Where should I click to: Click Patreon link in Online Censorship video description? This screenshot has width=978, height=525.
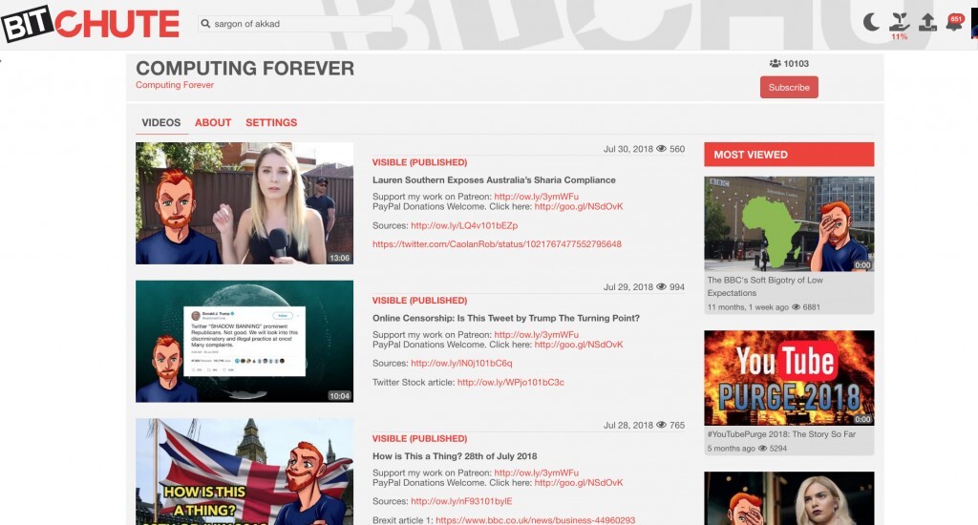click(537, 335)
